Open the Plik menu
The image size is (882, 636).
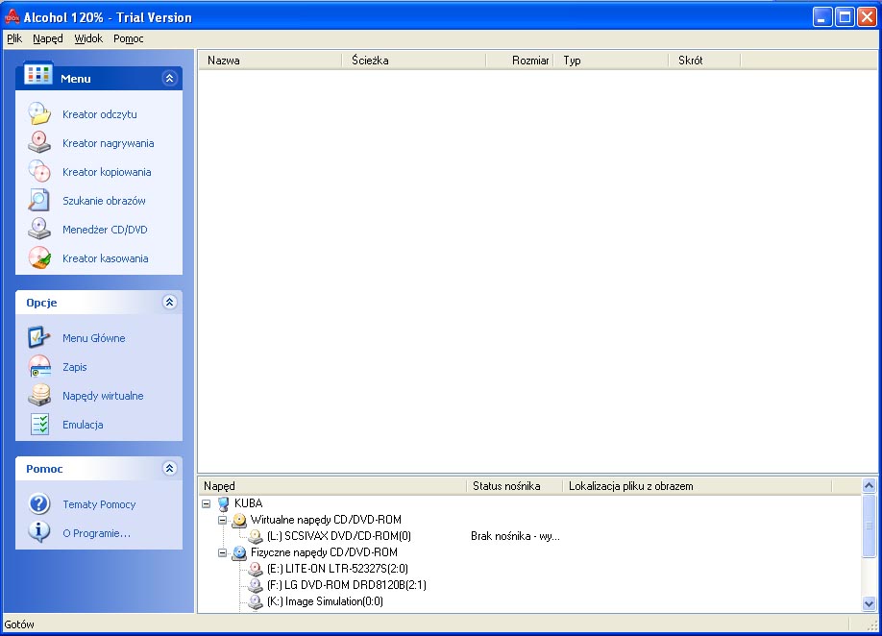tap(14, 38)
